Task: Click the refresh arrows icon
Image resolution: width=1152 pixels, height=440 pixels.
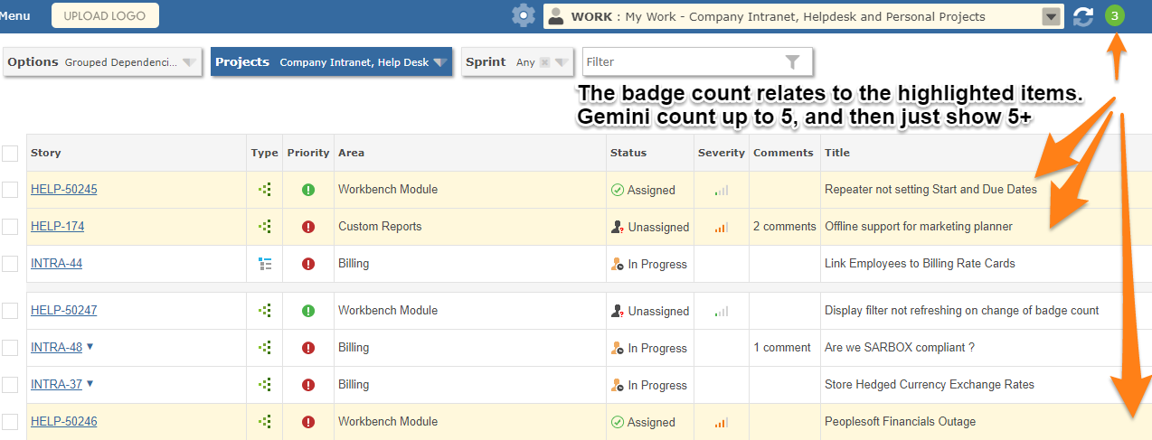Action: [1082, 16]
